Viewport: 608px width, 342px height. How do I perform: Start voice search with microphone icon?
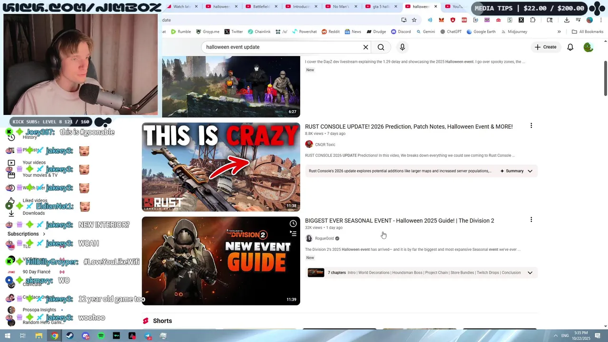coord(402,47)
